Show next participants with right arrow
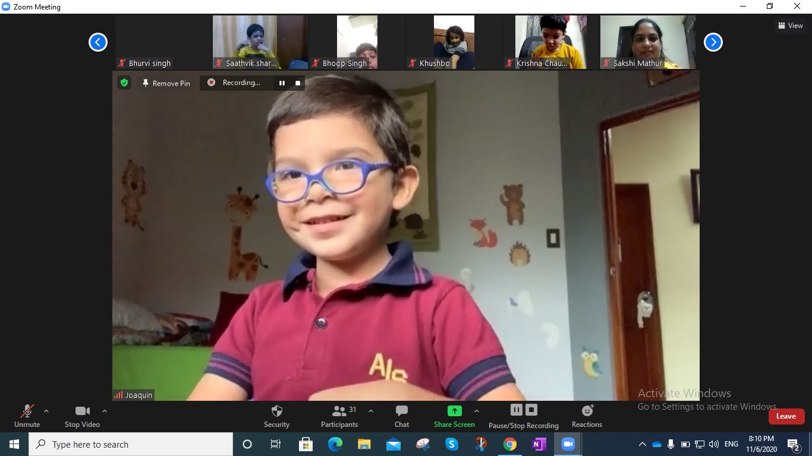812x456 pixels. tap(713, 42)
